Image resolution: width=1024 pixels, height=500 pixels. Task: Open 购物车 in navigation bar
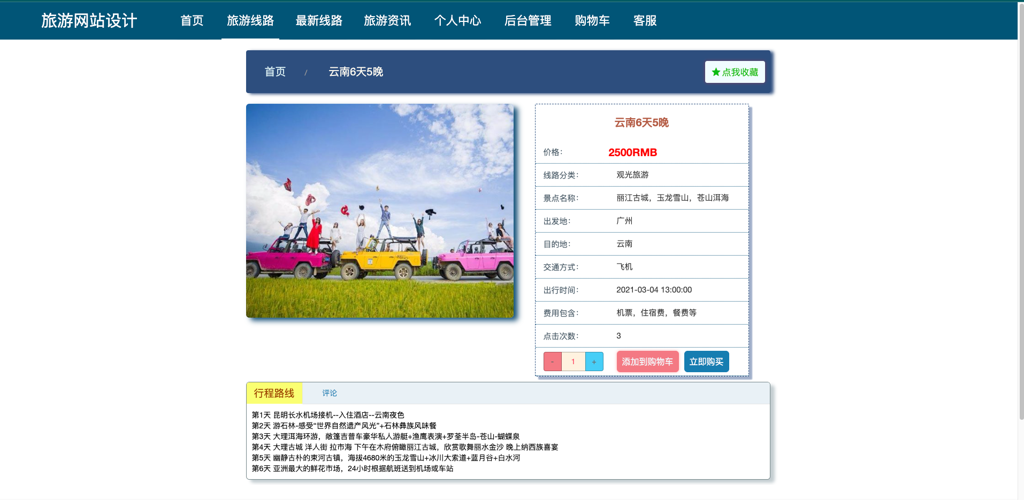(x=592, y=20)
